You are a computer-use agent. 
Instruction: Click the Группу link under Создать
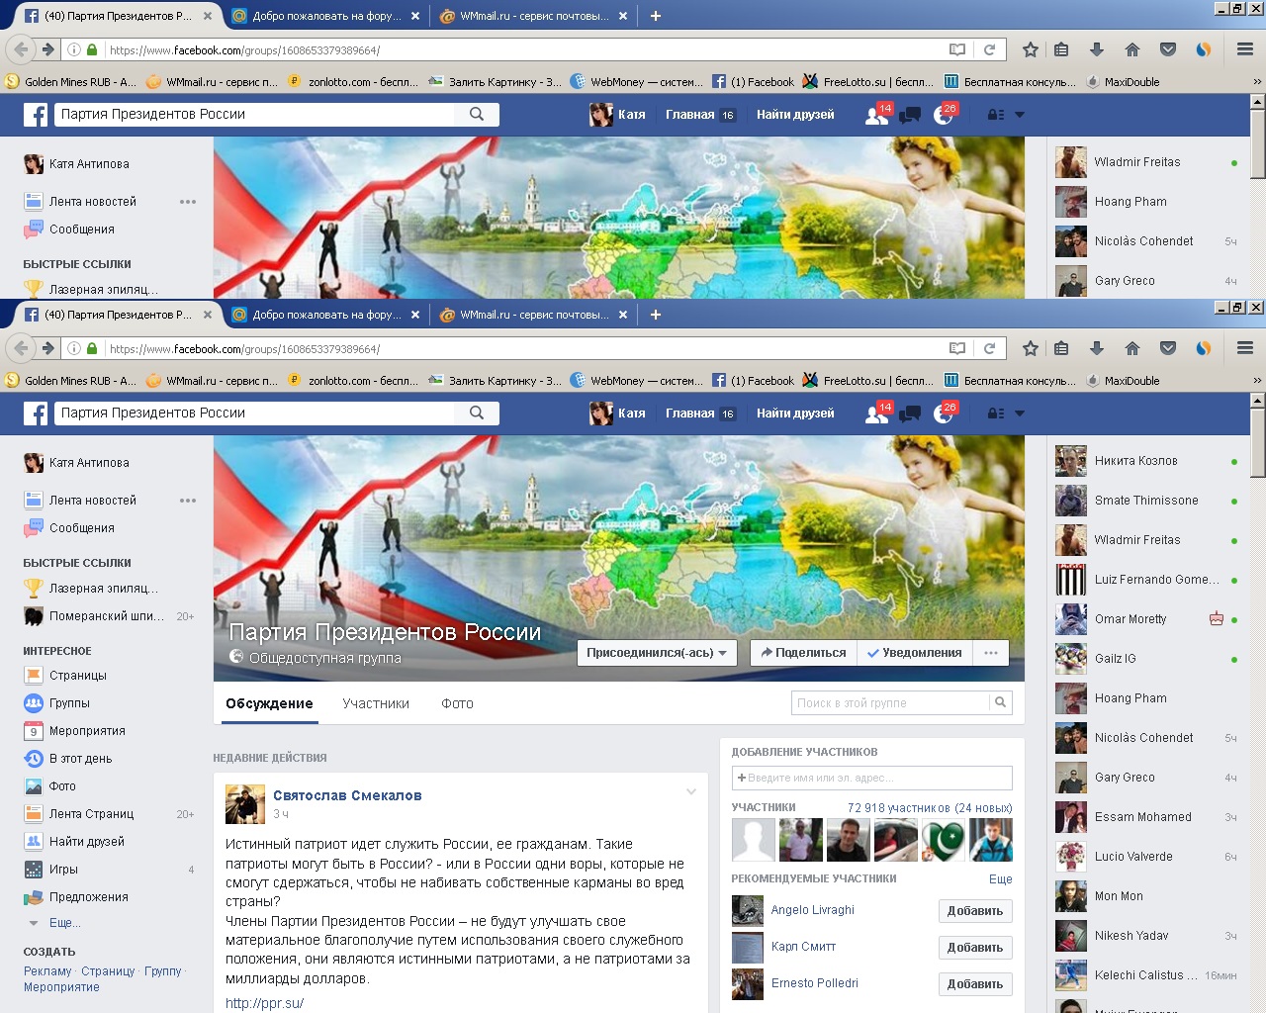coord(163,971)
